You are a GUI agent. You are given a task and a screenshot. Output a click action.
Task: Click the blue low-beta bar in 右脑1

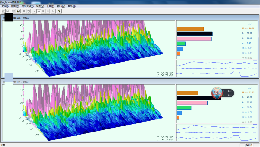(179, 113)
